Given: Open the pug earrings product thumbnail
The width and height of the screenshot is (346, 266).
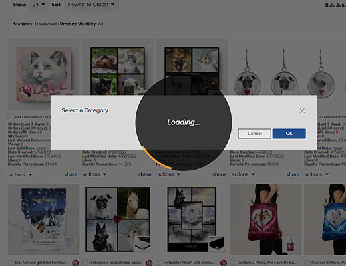Looking at the screenshot, I should click(x=265, y=72).
